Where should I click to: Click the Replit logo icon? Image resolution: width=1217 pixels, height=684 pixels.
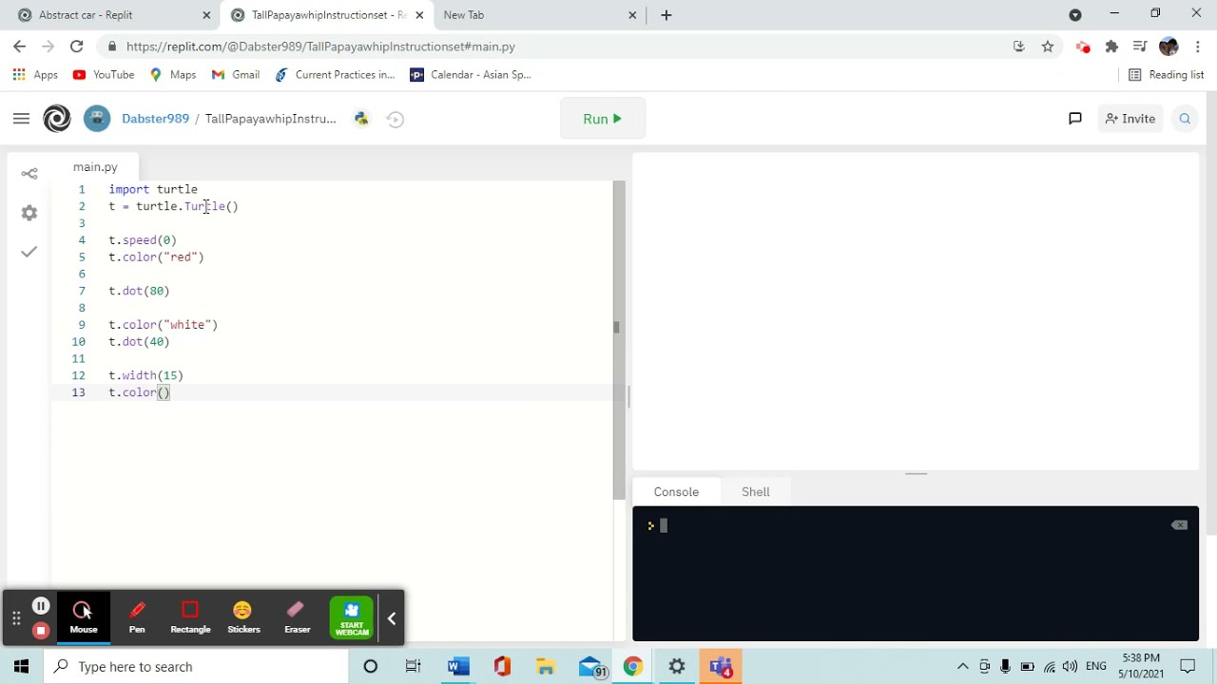tap(57, 119)
